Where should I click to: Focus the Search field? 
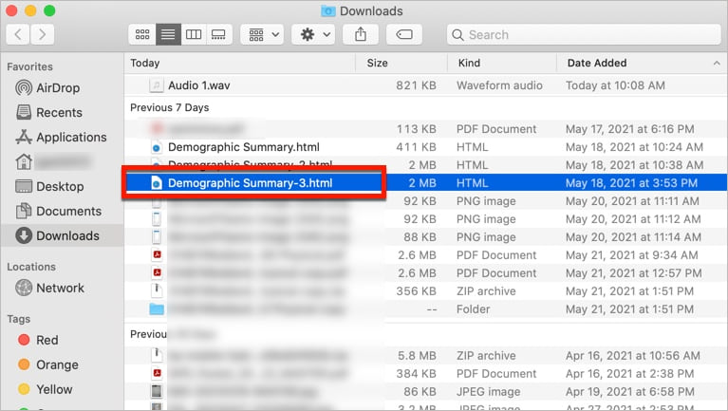[584, 35]
